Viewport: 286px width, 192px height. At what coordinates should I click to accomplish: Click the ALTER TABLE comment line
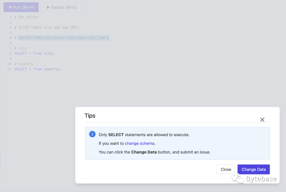coord(47,27)
